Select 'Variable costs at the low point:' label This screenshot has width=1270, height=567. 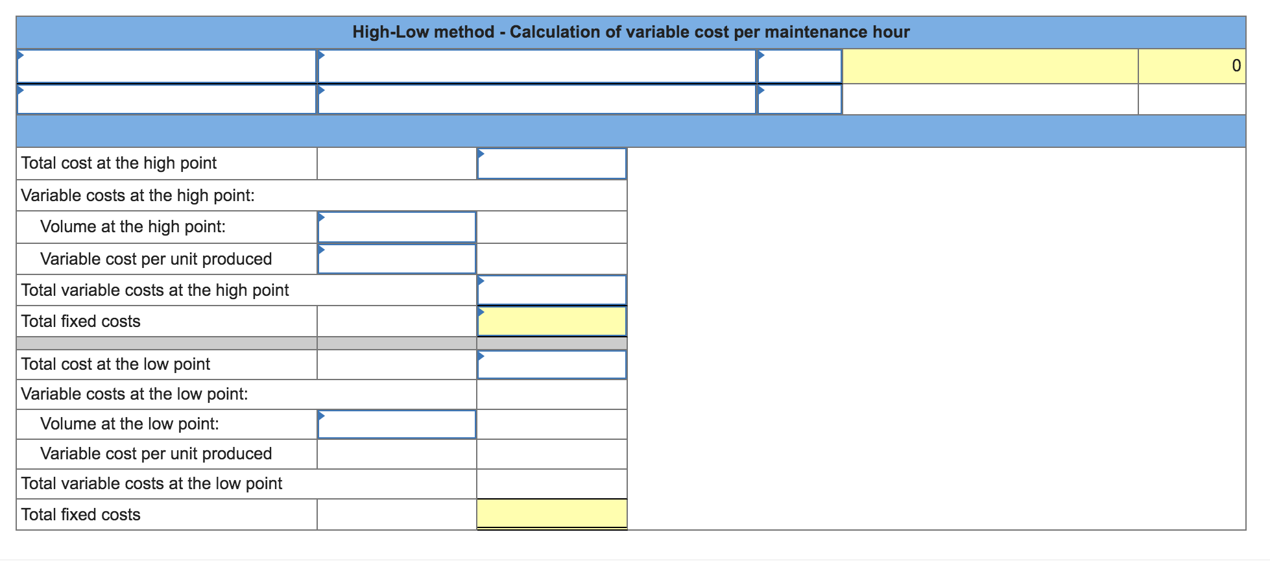pyautogui.click(x=135, y=394)
